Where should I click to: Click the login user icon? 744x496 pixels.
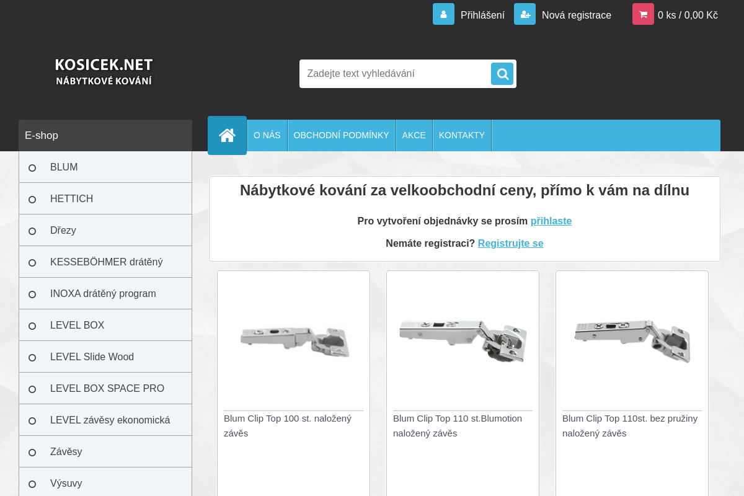coord(443,14)
